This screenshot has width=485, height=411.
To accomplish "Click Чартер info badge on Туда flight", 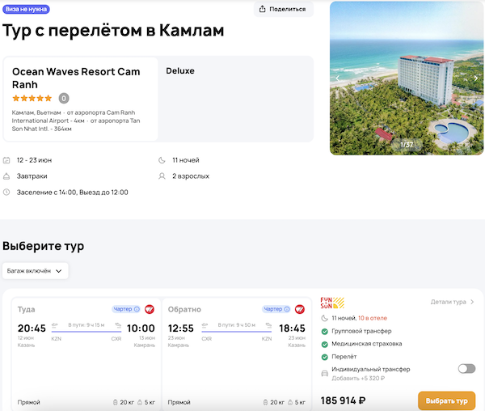I will [126, 309].
